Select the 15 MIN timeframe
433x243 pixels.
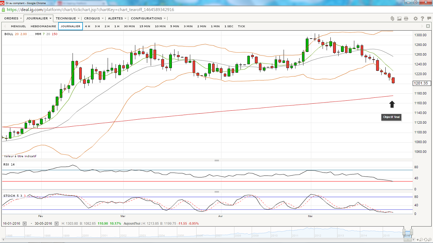pos(145,26)
